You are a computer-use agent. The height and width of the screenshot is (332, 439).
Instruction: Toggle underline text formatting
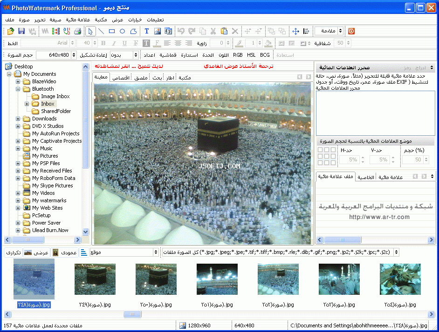124,43
